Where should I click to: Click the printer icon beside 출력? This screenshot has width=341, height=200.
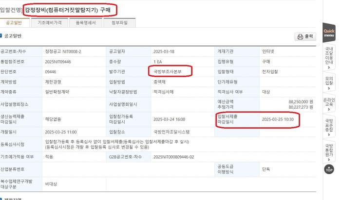pyautogui.click(x=300, y=37)
